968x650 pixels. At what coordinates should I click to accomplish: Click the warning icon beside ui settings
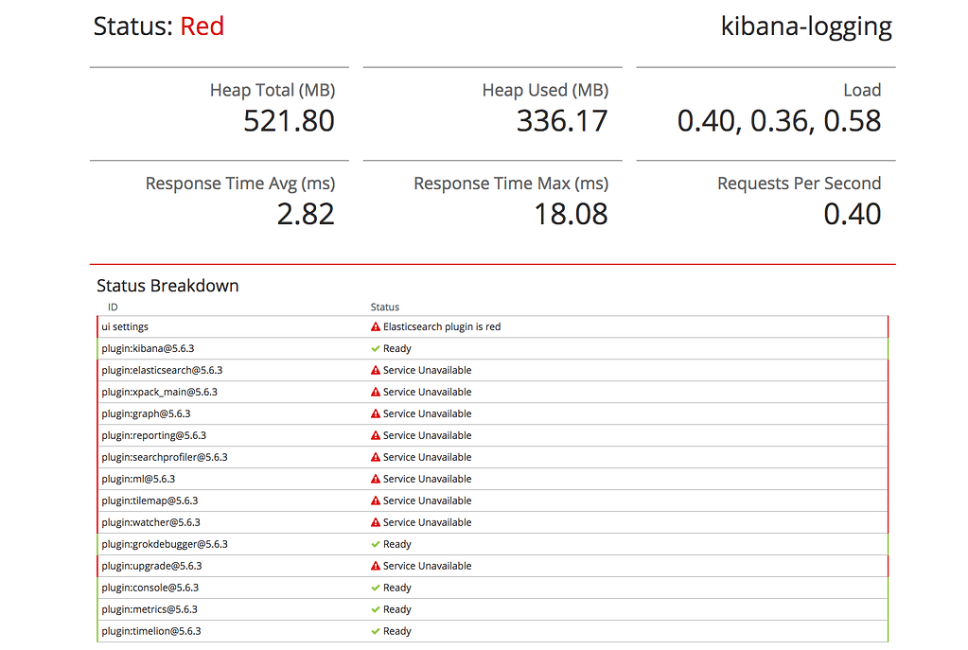[375, 325]
